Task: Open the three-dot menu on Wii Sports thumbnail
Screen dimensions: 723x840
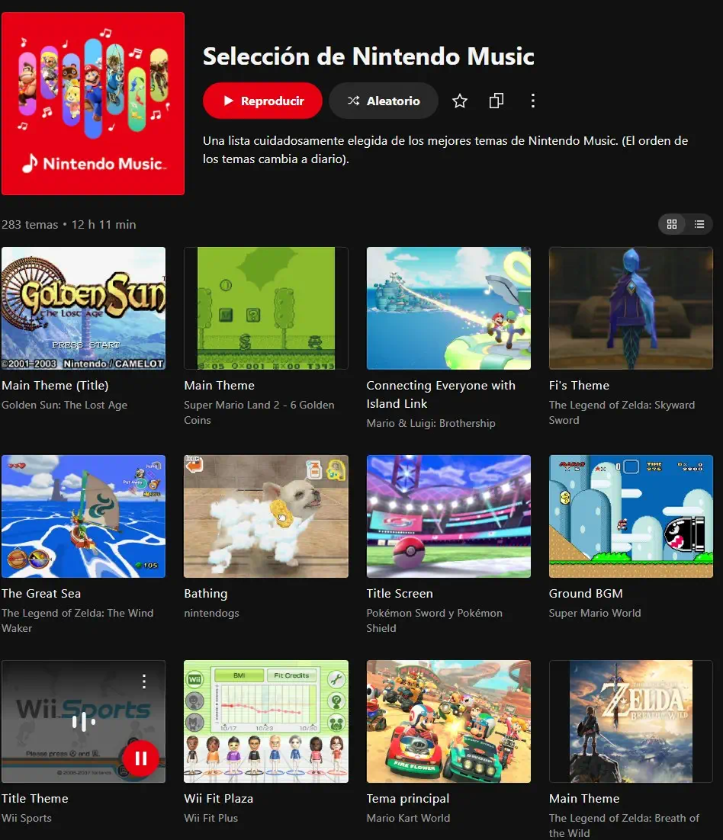Action: (x=144, y=681)
